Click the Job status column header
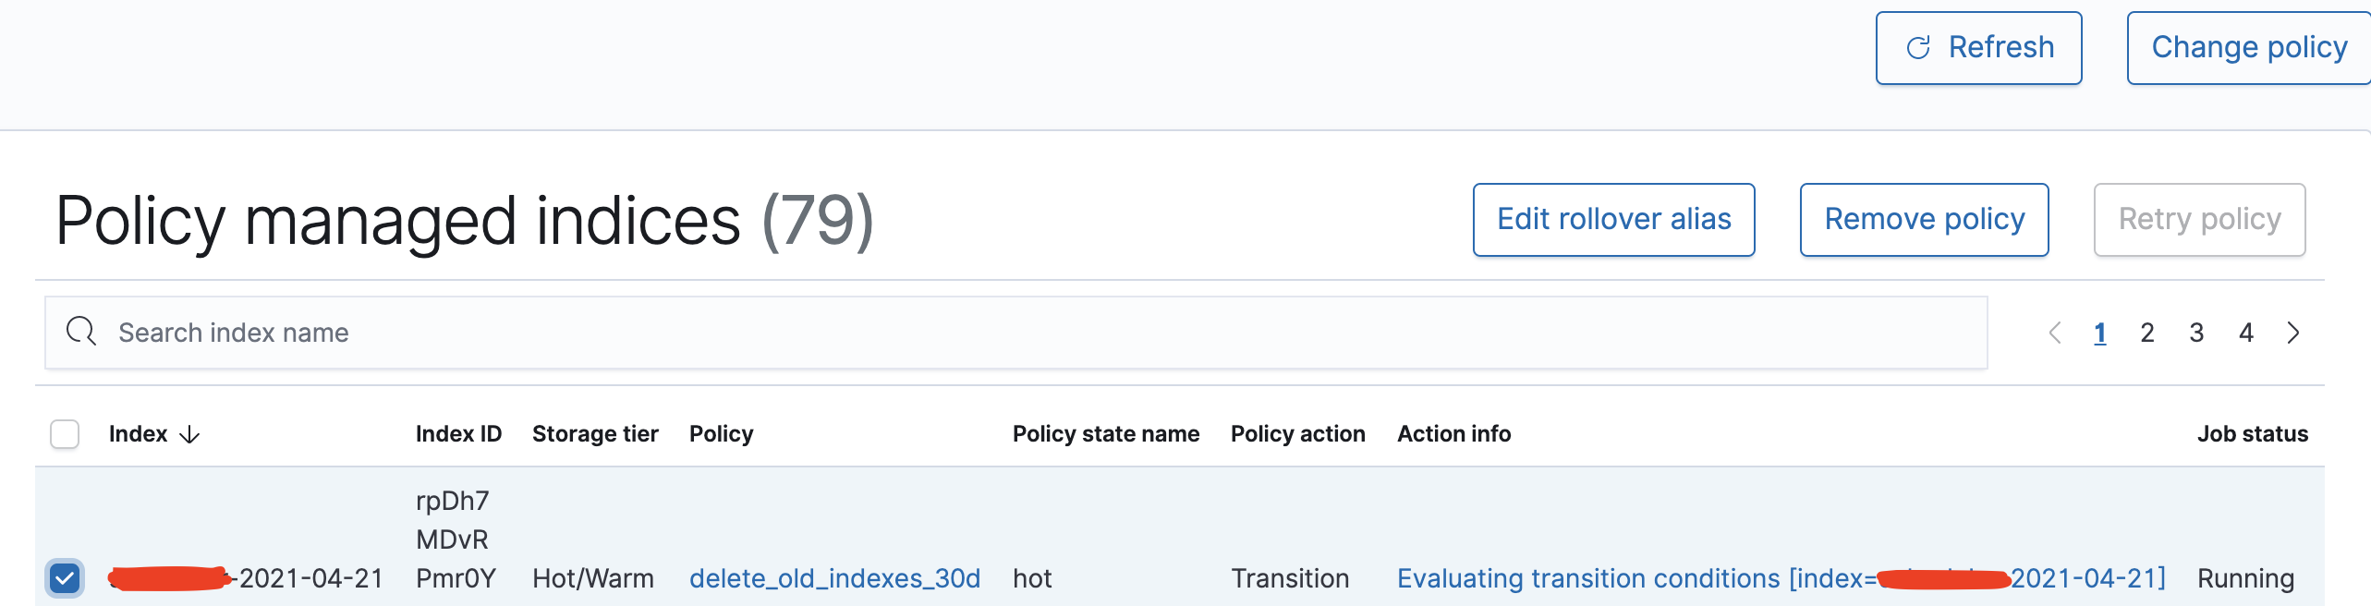This screenshot has height=606, width=2371. (2252, 434)
